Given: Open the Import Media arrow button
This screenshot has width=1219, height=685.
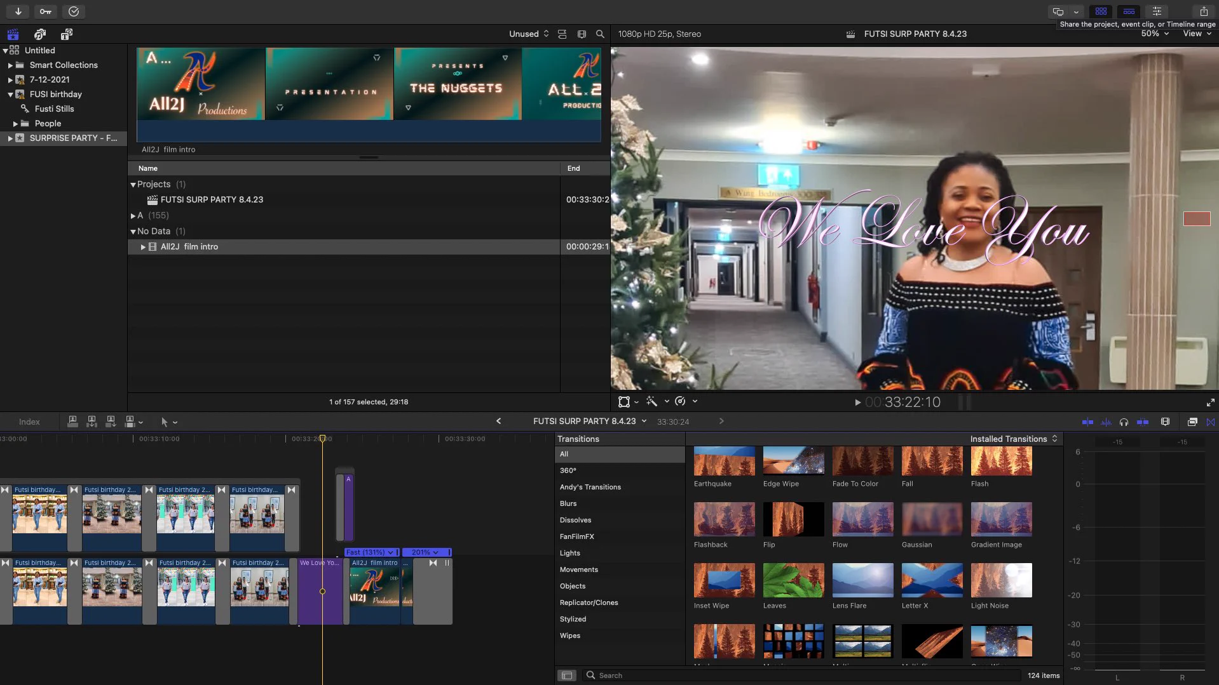Looking at the screenshot, I should (x=18, y=11).
